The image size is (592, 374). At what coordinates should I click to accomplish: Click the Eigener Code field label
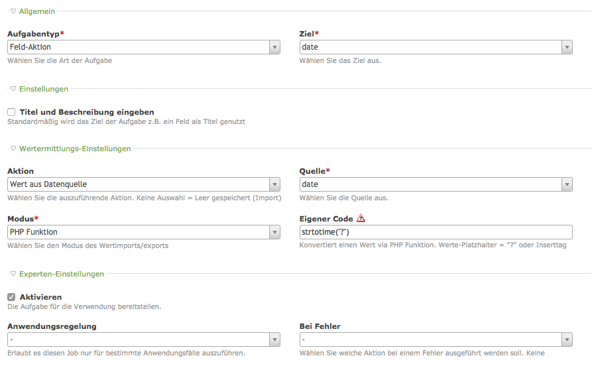point(326,219)
